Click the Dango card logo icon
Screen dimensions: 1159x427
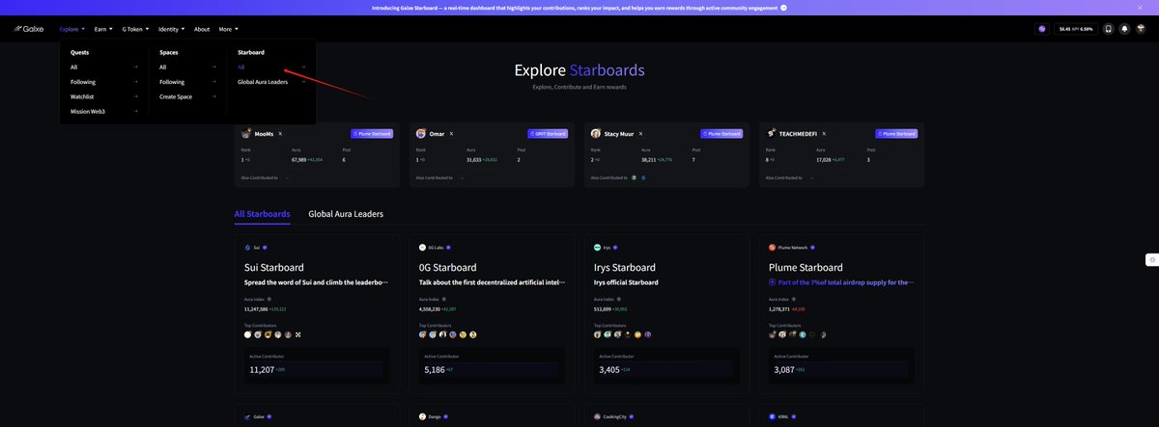[422, 417]
